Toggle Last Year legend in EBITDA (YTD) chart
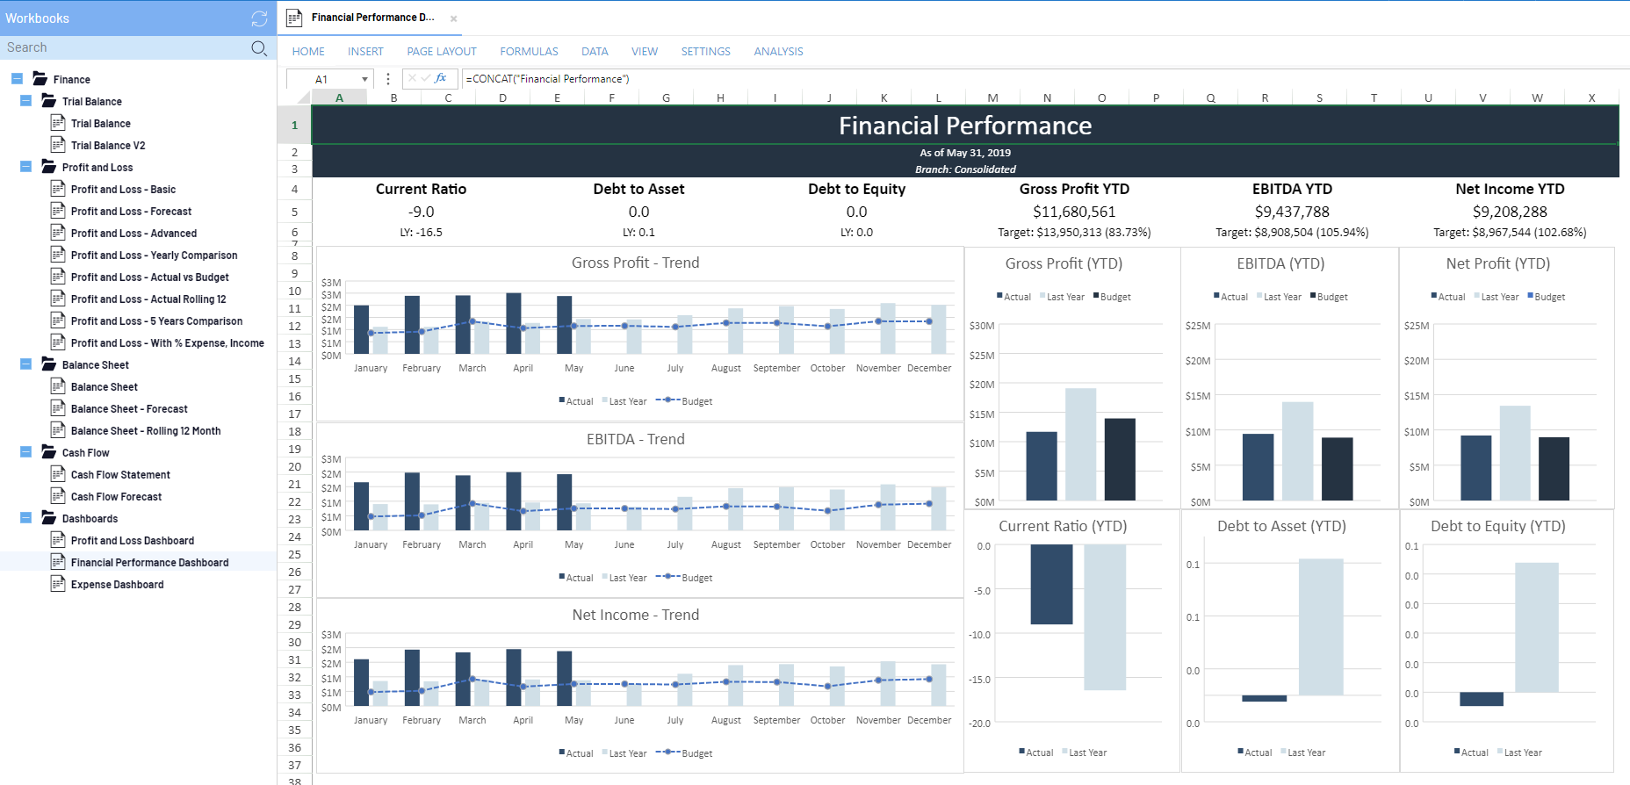 pyautogui.click(x=1278, y=297)
